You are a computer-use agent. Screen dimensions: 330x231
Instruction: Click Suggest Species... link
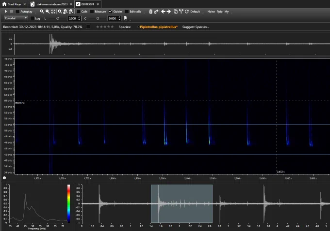click(196, 27)
